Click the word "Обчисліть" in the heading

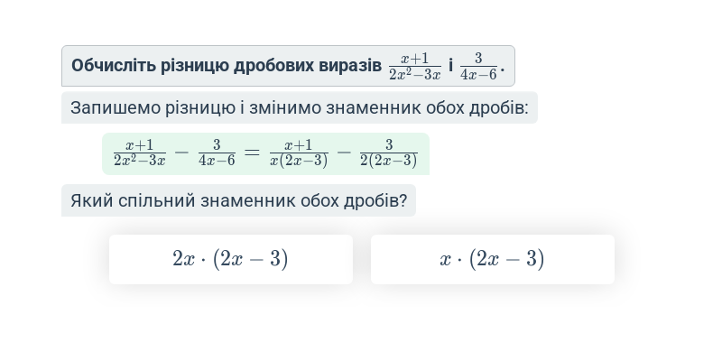(114, 66)
